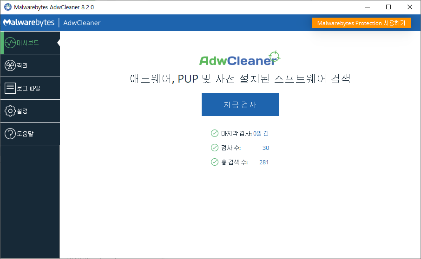Open the 도움말 tab
This screenshot has height=259, width=421.
30,134
